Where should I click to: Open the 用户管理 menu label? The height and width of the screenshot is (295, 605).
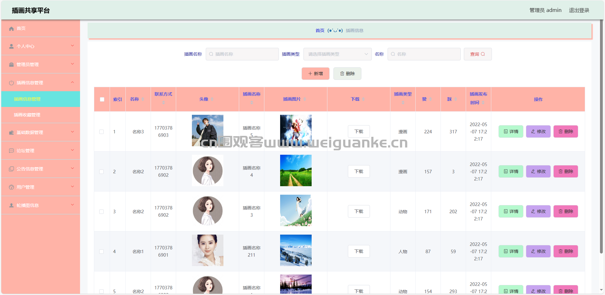(26, 187)
